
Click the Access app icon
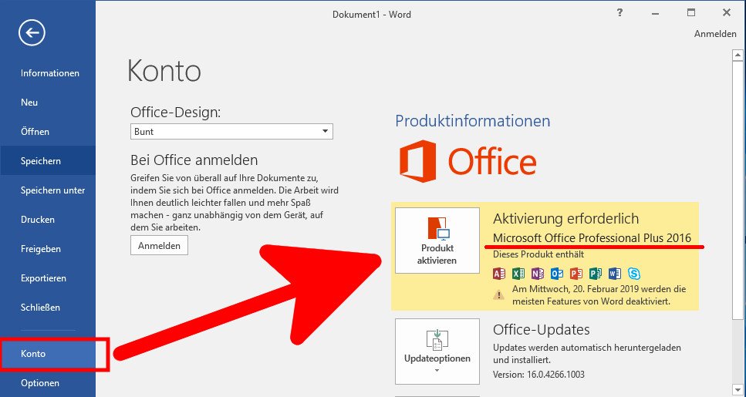(499, 274)
